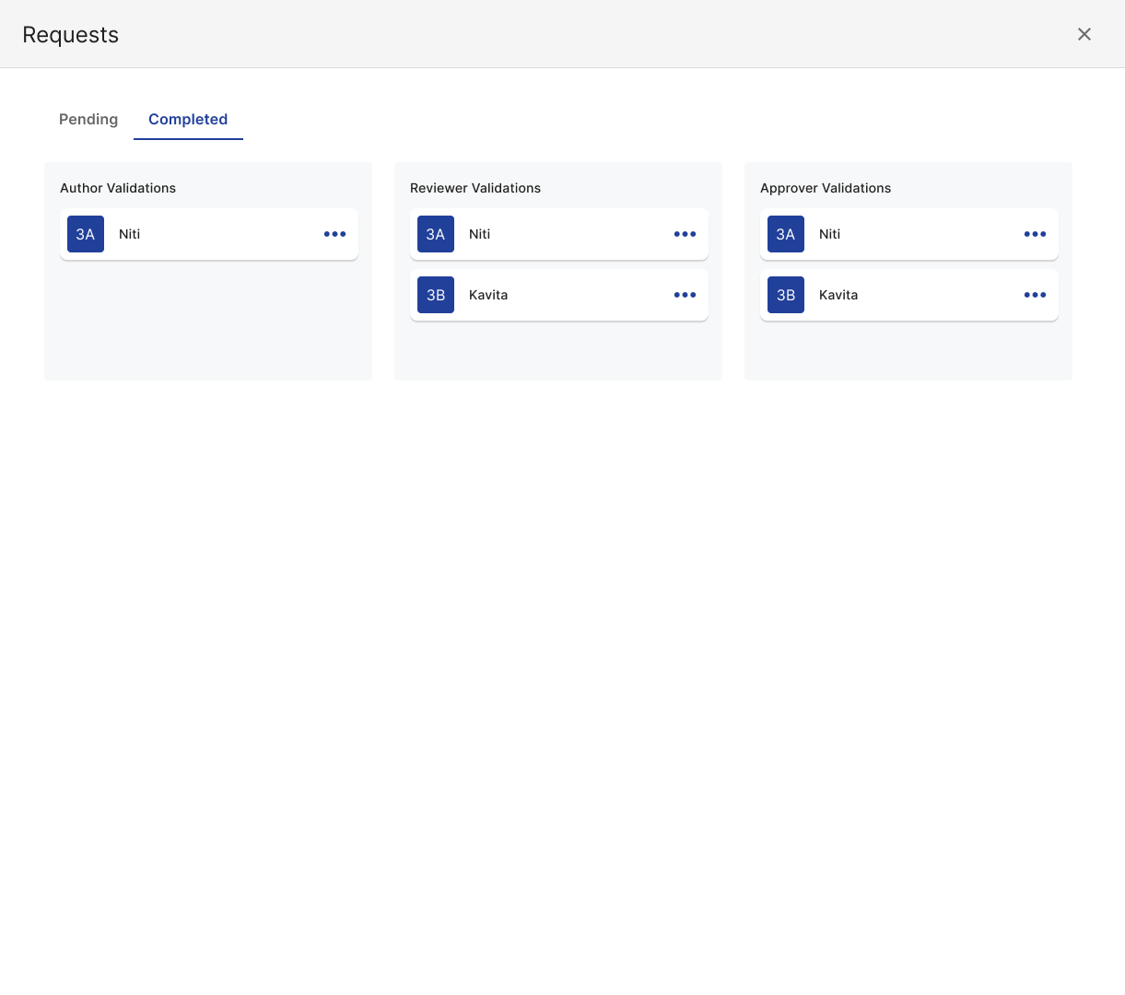Viewport: 1125px width, 995px height.
Task: Open more options for Kavita in Reviewer Validations
Action: [x=685, y=295]
